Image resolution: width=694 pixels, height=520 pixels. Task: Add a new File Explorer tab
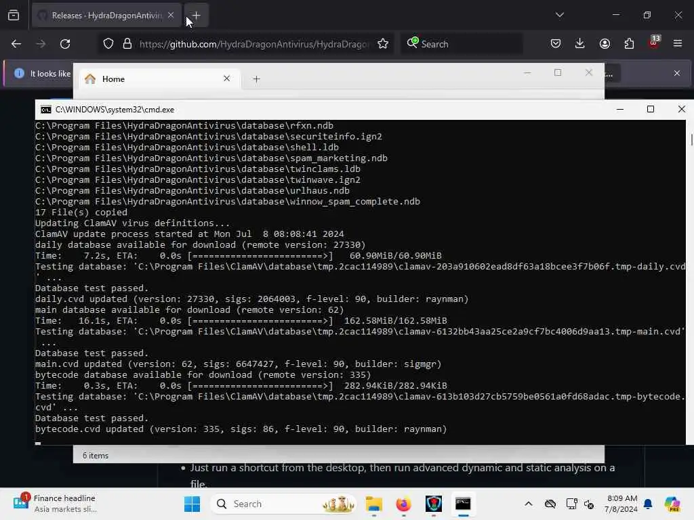[x=256, y=79]
